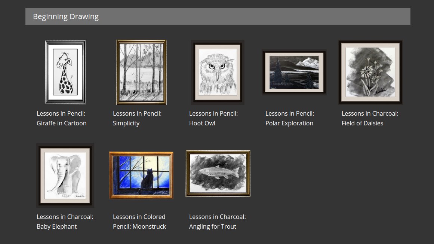The width and height of the screenshot is (434, 244).
Task: View the Field of Daisies charcoal thumbnail
Action: click(x=370, y=72)
